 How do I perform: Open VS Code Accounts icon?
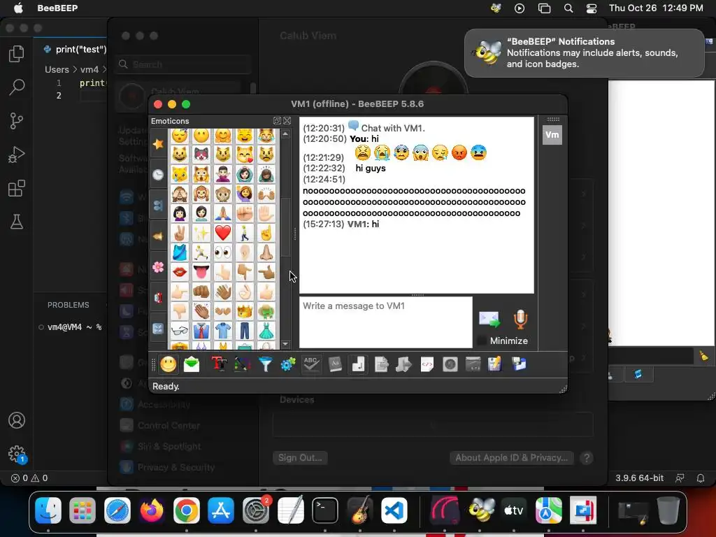17,420
